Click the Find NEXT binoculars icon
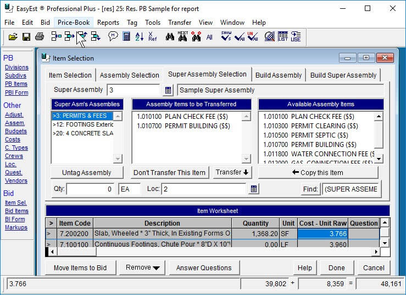The image size is (406, 295). (x=183, y=36)
